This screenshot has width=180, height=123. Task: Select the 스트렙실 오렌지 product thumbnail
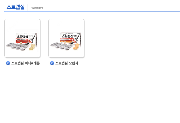tap(66, 38)
